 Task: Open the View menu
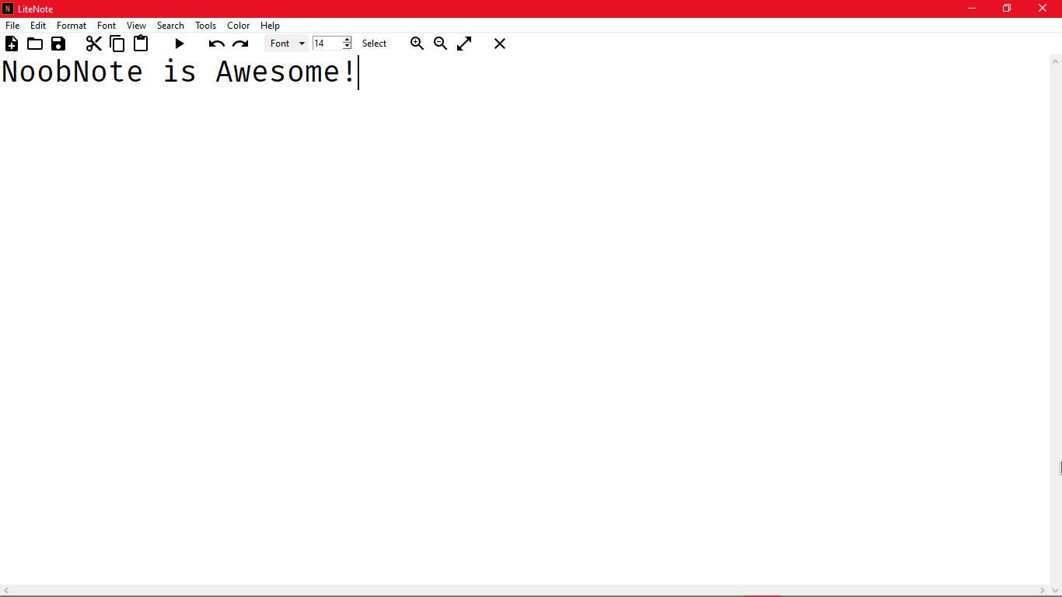coord(136,26)
